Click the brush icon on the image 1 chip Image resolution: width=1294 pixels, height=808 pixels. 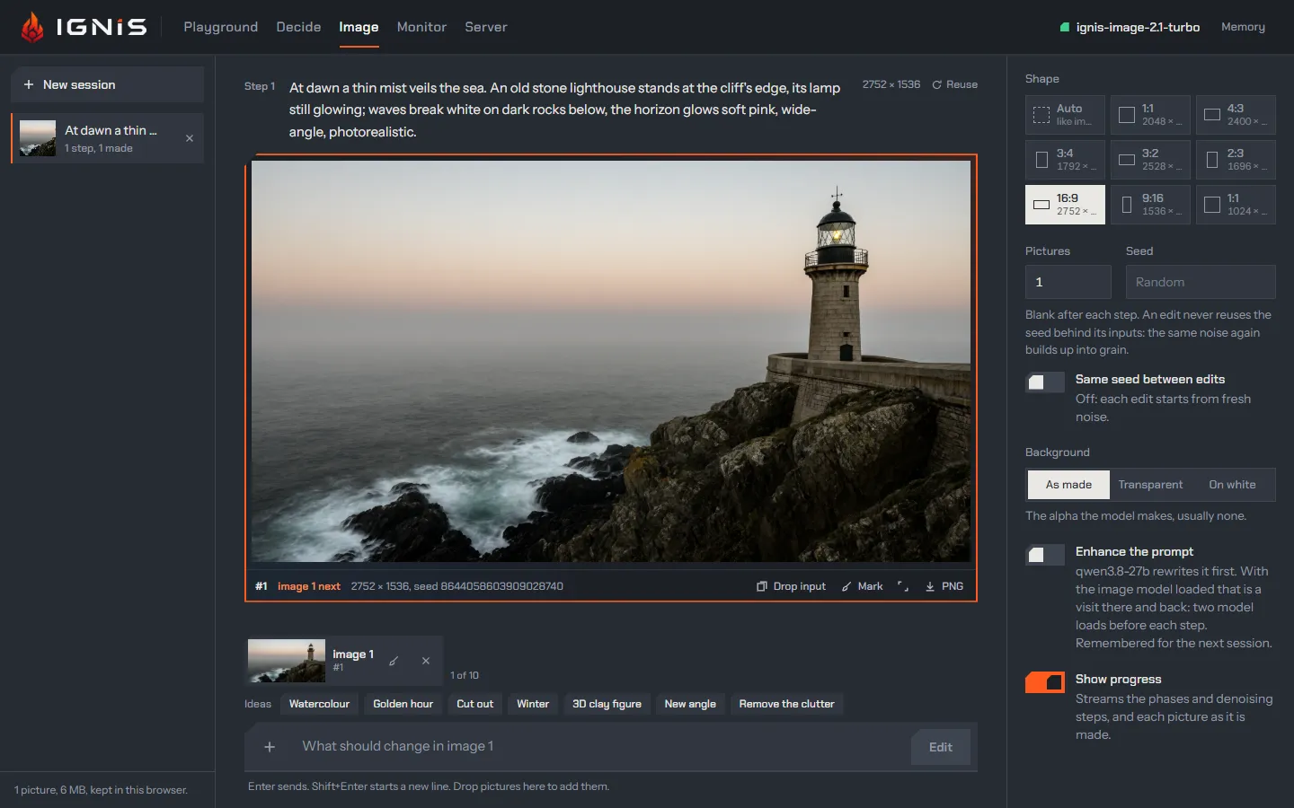coord(394,661)
